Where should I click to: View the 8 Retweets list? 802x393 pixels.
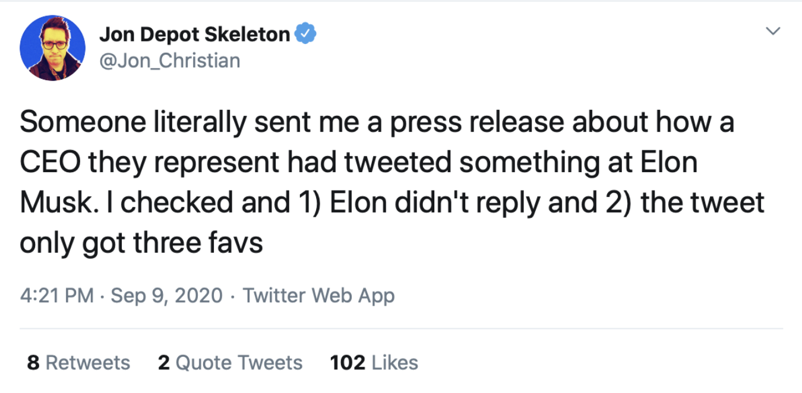78,362
